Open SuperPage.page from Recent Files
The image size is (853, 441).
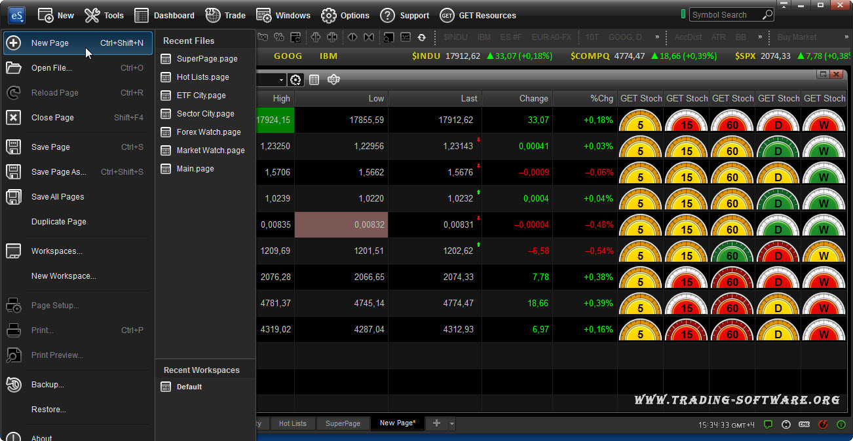click(206, 59)
